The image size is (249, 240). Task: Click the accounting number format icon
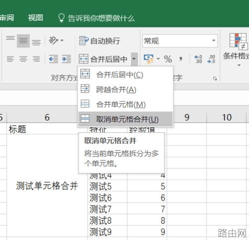click(148, 59)
